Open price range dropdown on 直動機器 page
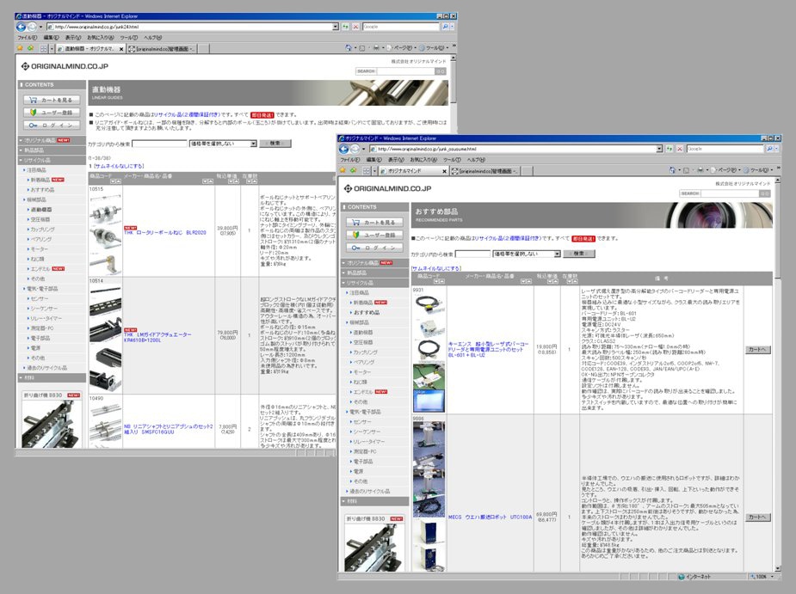Image resolution: width=796 pixels, height=594 pixels. pyautogui.click(x=252, y=144)
